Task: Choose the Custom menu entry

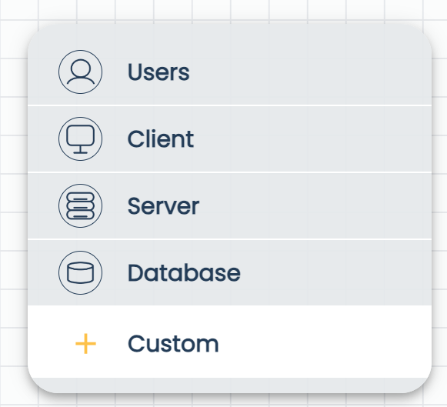Action: (230, 342)
